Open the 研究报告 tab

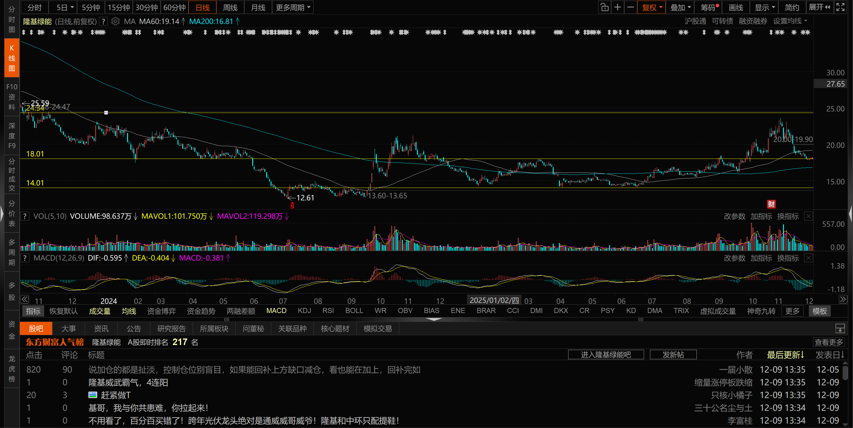[x=171, y=329]
